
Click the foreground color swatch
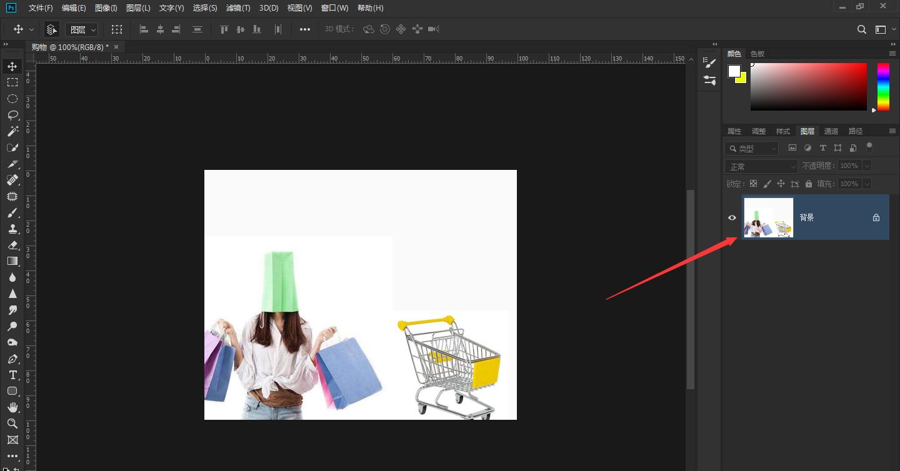734,71
